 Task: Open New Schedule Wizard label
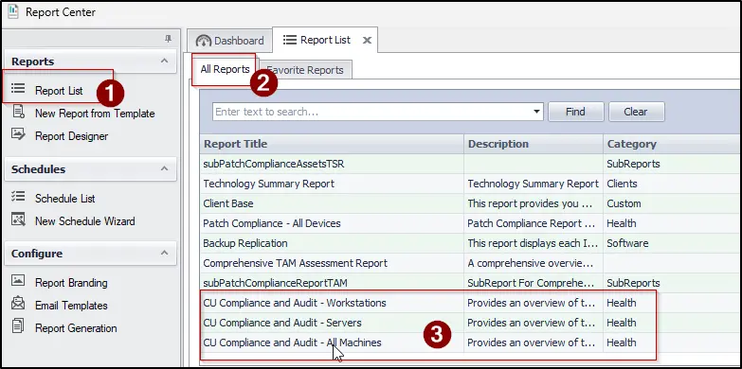click(x=84, y=221)
